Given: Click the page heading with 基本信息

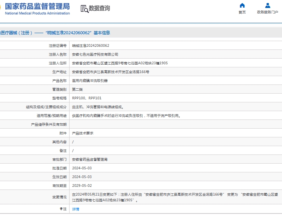Looking at the screenshot, I should point(55,33).
